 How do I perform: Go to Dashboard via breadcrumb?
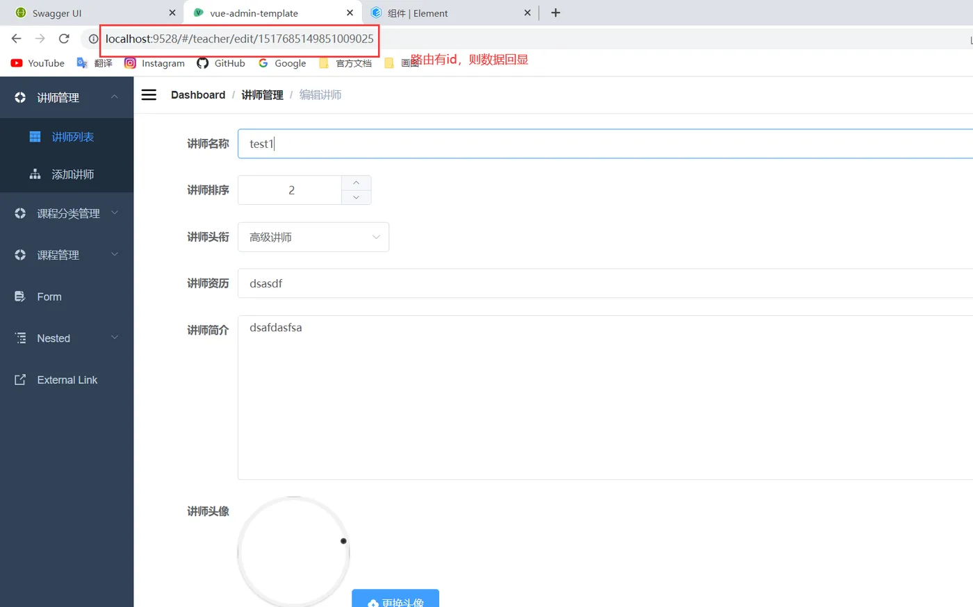198,95
